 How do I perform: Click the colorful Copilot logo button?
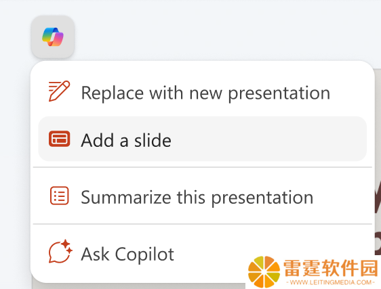(x=52, y=37)
